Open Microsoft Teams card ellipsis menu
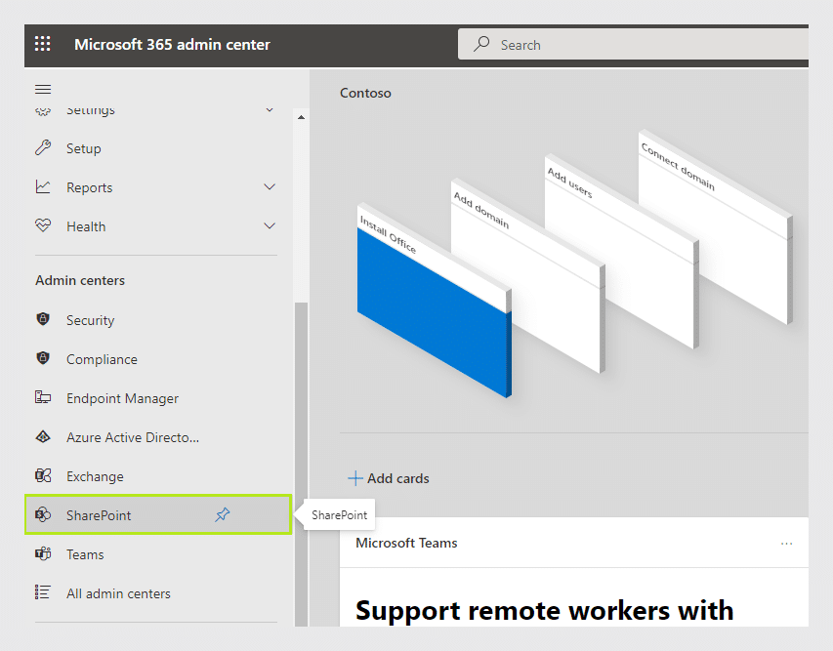The height and width of the screenshot is (651, 833). pyautogui.click(x=787, y=544)
